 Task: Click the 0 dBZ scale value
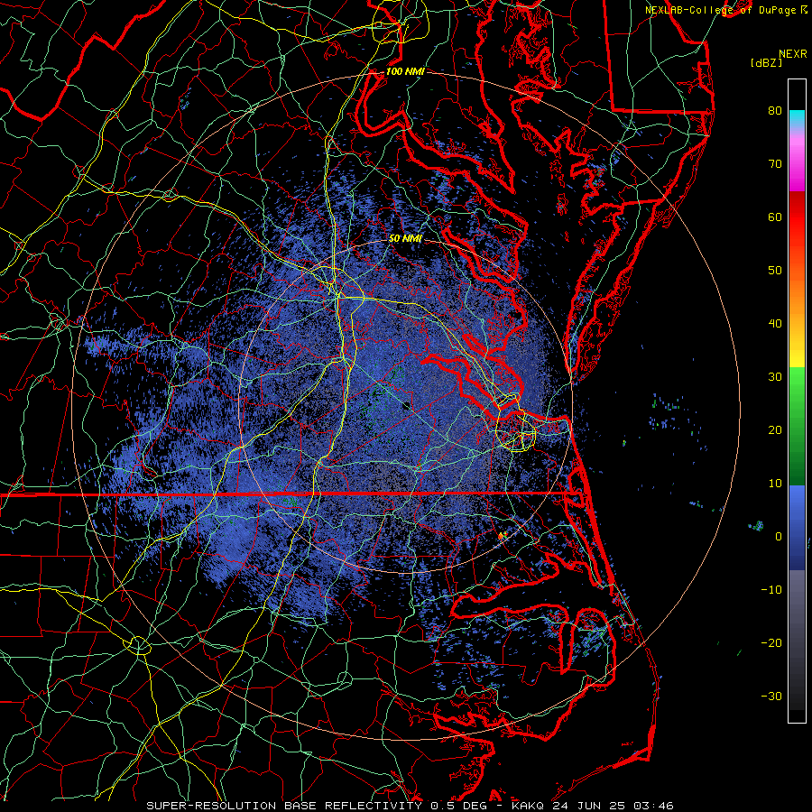point(779,537)
